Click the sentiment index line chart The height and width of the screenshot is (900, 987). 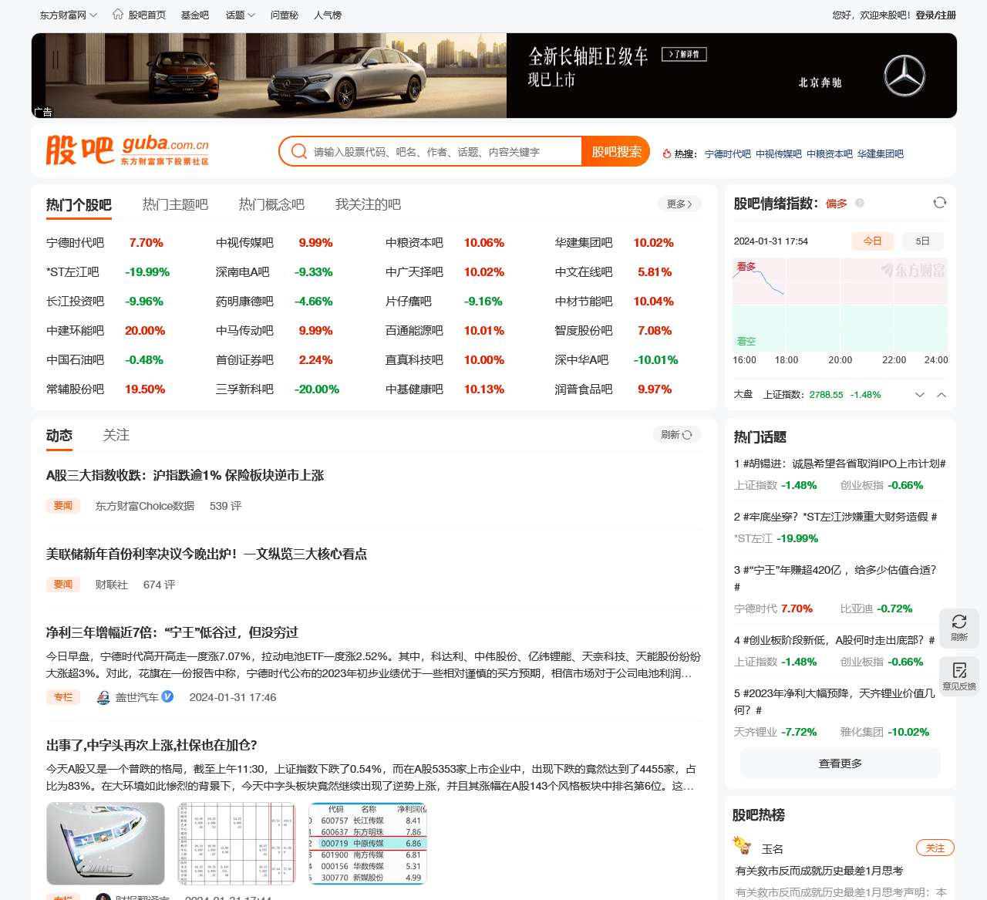point(840,305)
